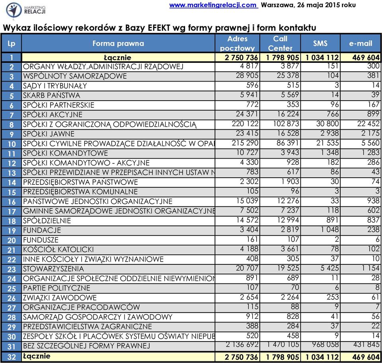The height and width of the screenshot is (363, 382).
Task: Click the KOŚCIÓŁ KATOLICKI row label
Action: [x=58, y=250]
